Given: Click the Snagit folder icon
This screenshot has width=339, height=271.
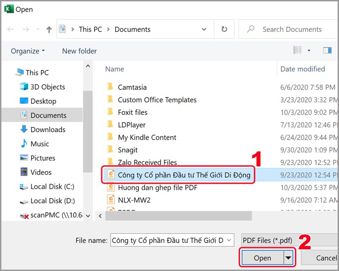Looking at the screenshot, I should 110,149.
